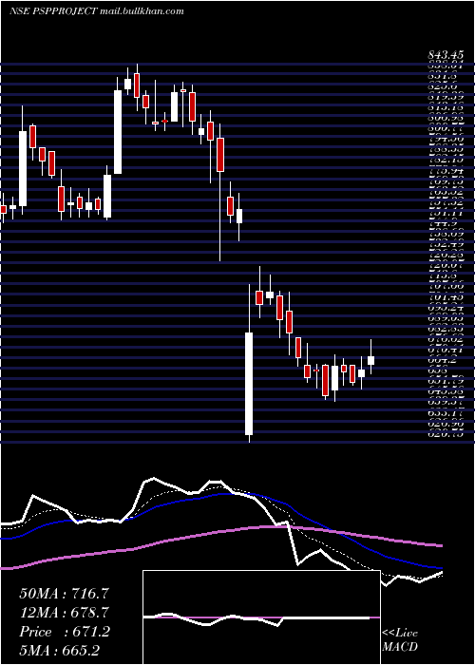This screenshot has width=475, height=665.
Task: Click the mail.bullkhan.com watermark link text
Action: (142, 11)
